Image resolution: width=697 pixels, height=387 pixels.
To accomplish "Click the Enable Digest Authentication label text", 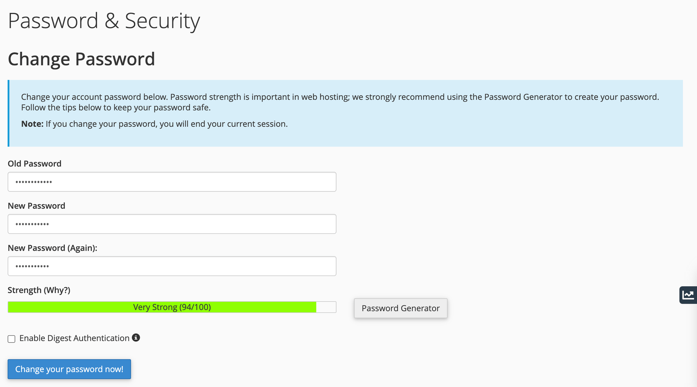I will pyautogui.click(x=74, y=338).
